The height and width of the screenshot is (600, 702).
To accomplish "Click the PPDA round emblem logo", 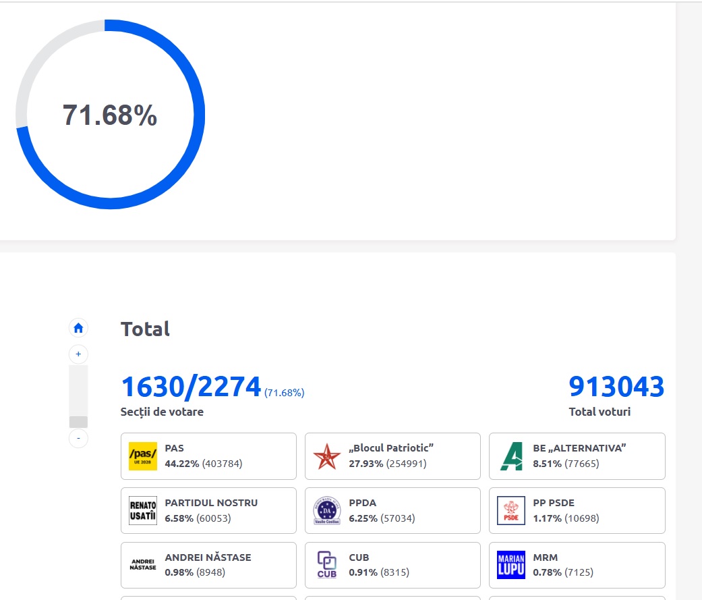I will (327, 511).
